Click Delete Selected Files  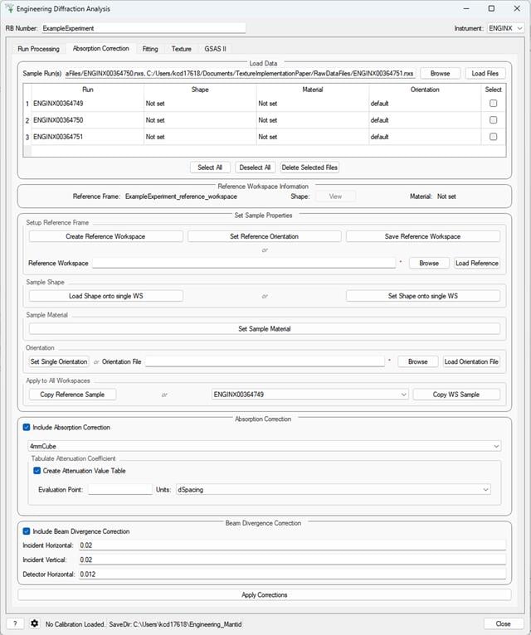pyautogui.click(x=309, y=167)
